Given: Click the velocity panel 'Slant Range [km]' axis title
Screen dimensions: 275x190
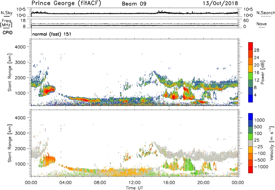Looking at the screenshot, I should (10, 143).
